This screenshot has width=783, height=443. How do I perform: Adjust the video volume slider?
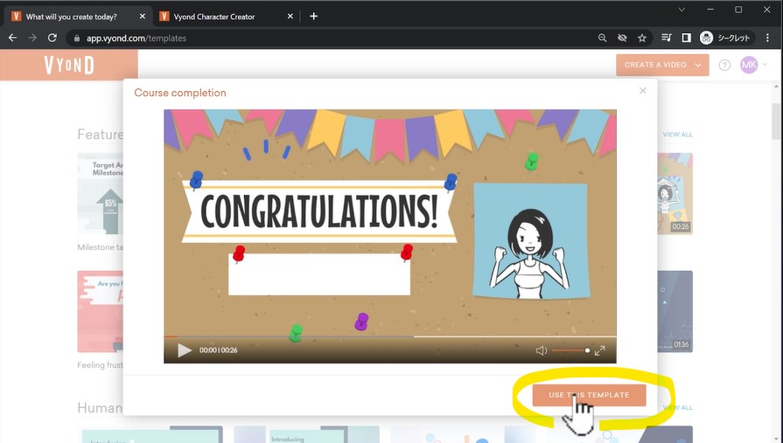coord(570,350)
